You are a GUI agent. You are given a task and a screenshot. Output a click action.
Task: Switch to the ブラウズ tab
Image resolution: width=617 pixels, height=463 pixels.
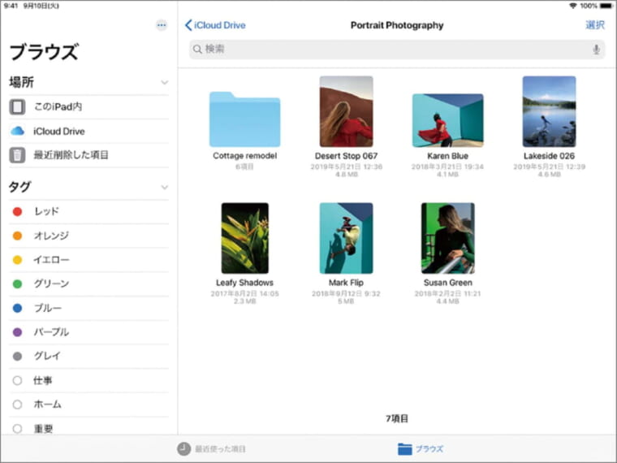pos(420,448)
